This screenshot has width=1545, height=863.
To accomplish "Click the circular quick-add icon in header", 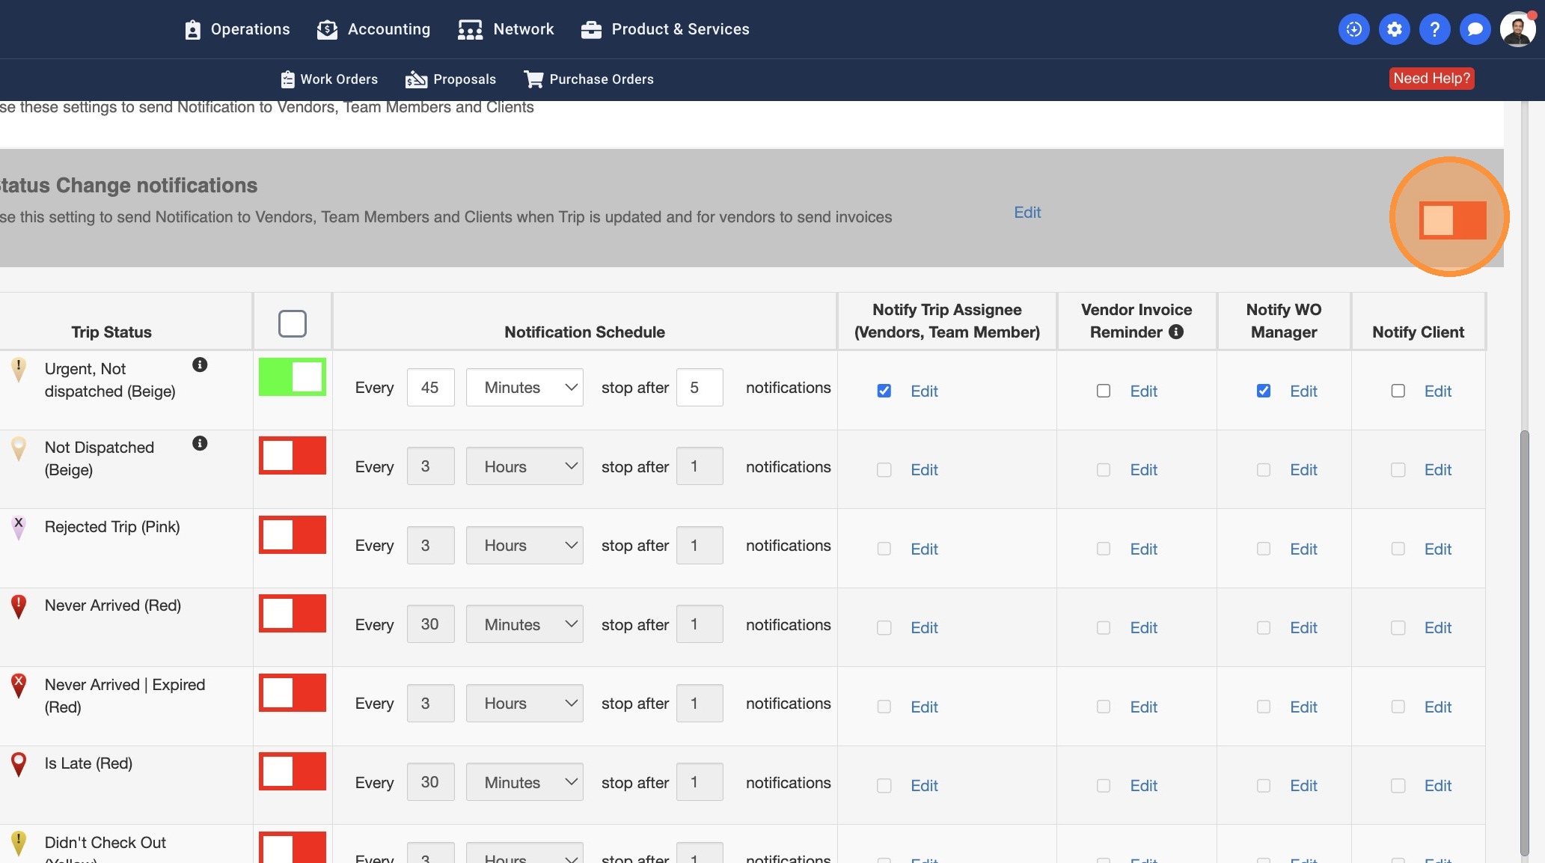I will coord(1353,29).
